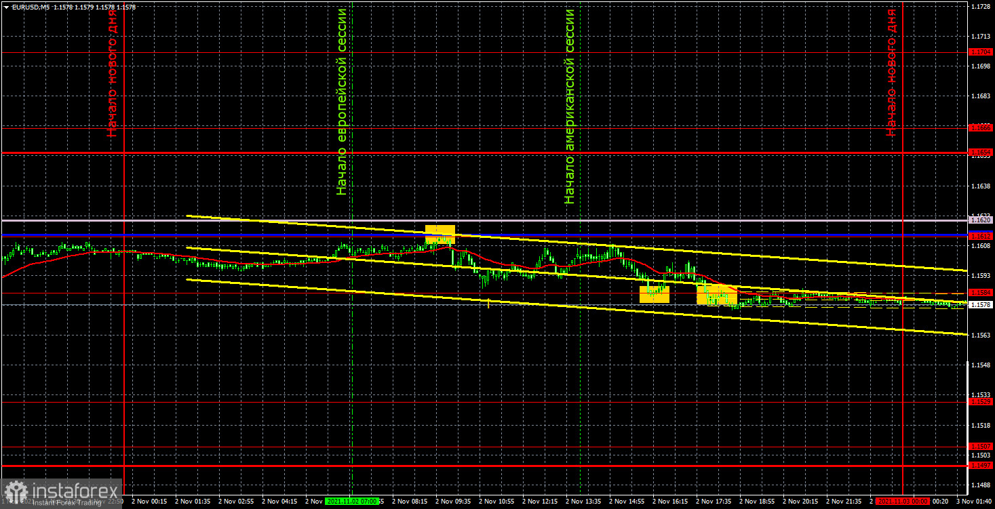Click the 1.1666 red price level label
Image resolution: width=995 pixels, height=509 pixels.
tap(981, 127)
